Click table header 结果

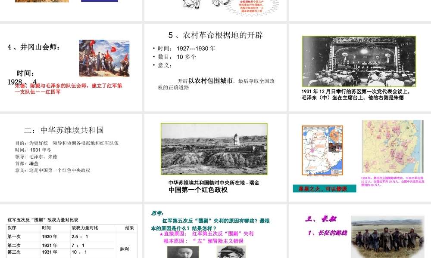coord(129,228)
